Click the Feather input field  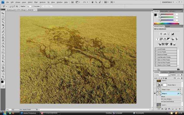click(29, 6)
